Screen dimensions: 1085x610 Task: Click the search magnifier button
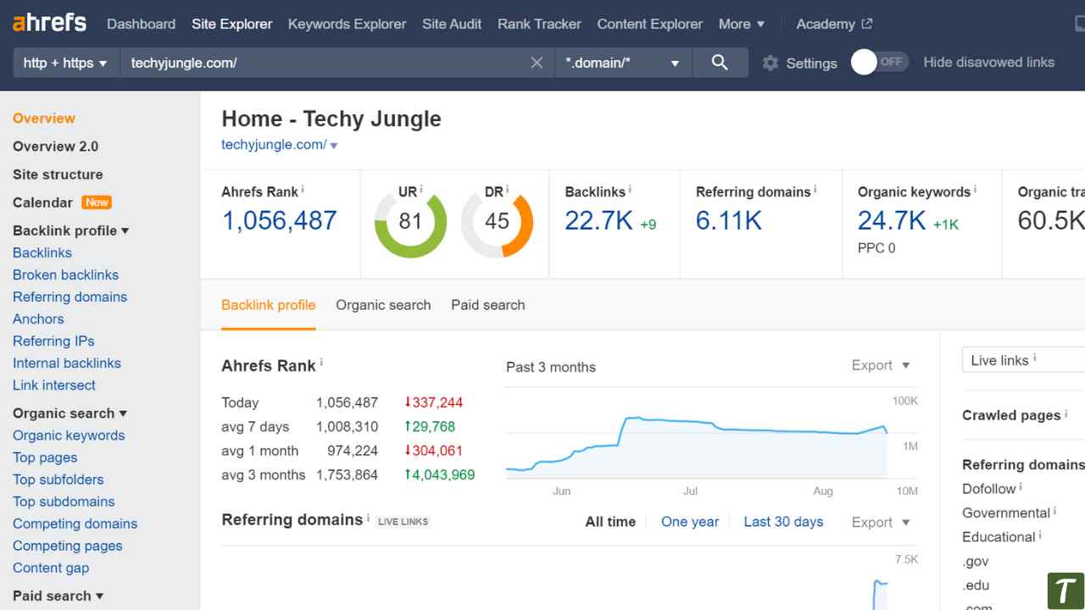[x=720, y=63]
